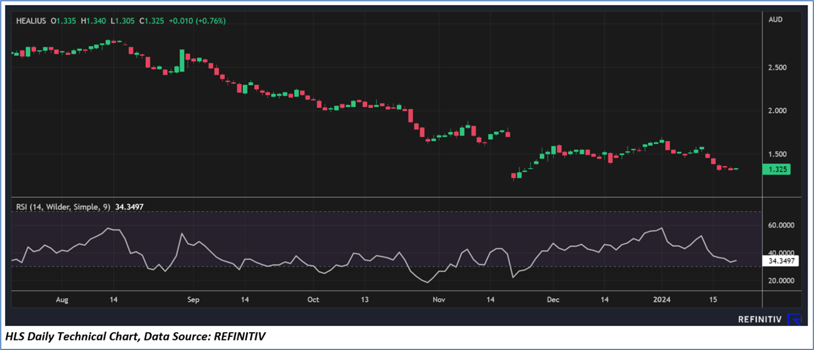The width and height of the screenshot is (814, 350).
Task: Click the 15 date label after 2024
Action: (x=714, y=299)
